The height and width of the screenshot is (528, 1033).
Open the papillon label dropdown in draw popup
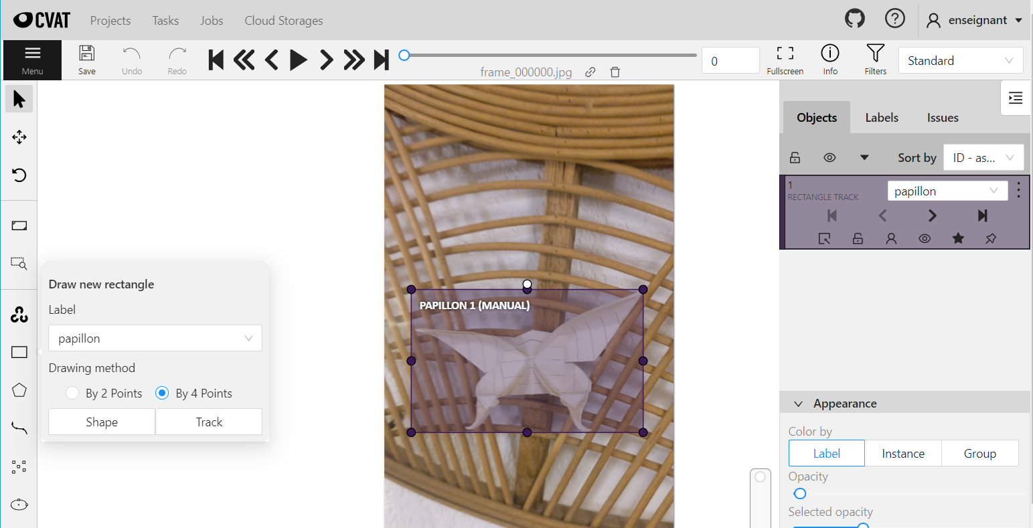155,339
